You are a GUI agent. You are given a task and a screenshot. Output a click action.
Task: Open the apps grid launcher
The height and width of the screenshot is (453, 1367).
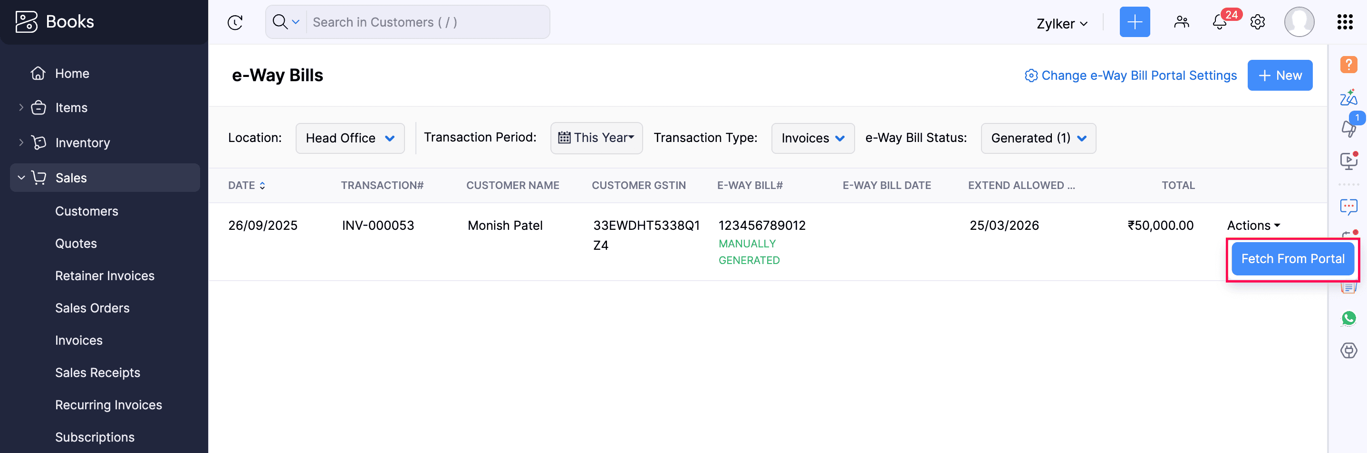1344,22
